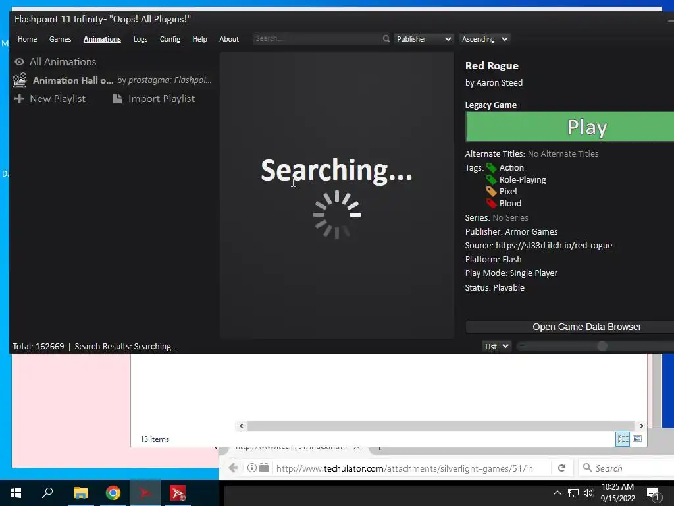
Task: Click the magnifier icon in Flashpoint search
Action: coord(386,39)
